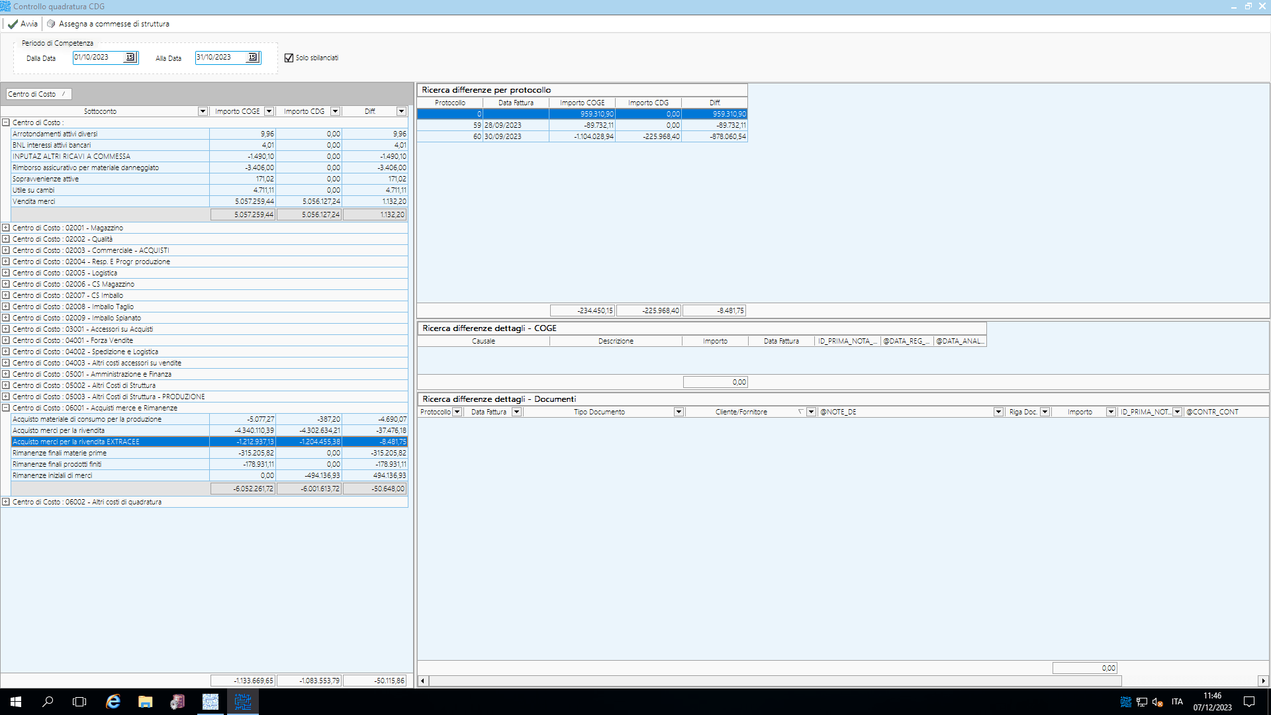The height and width of the screenshot is (715, 1271).
Task: Select the Utile su cambi row
Action: coord(209,190)
